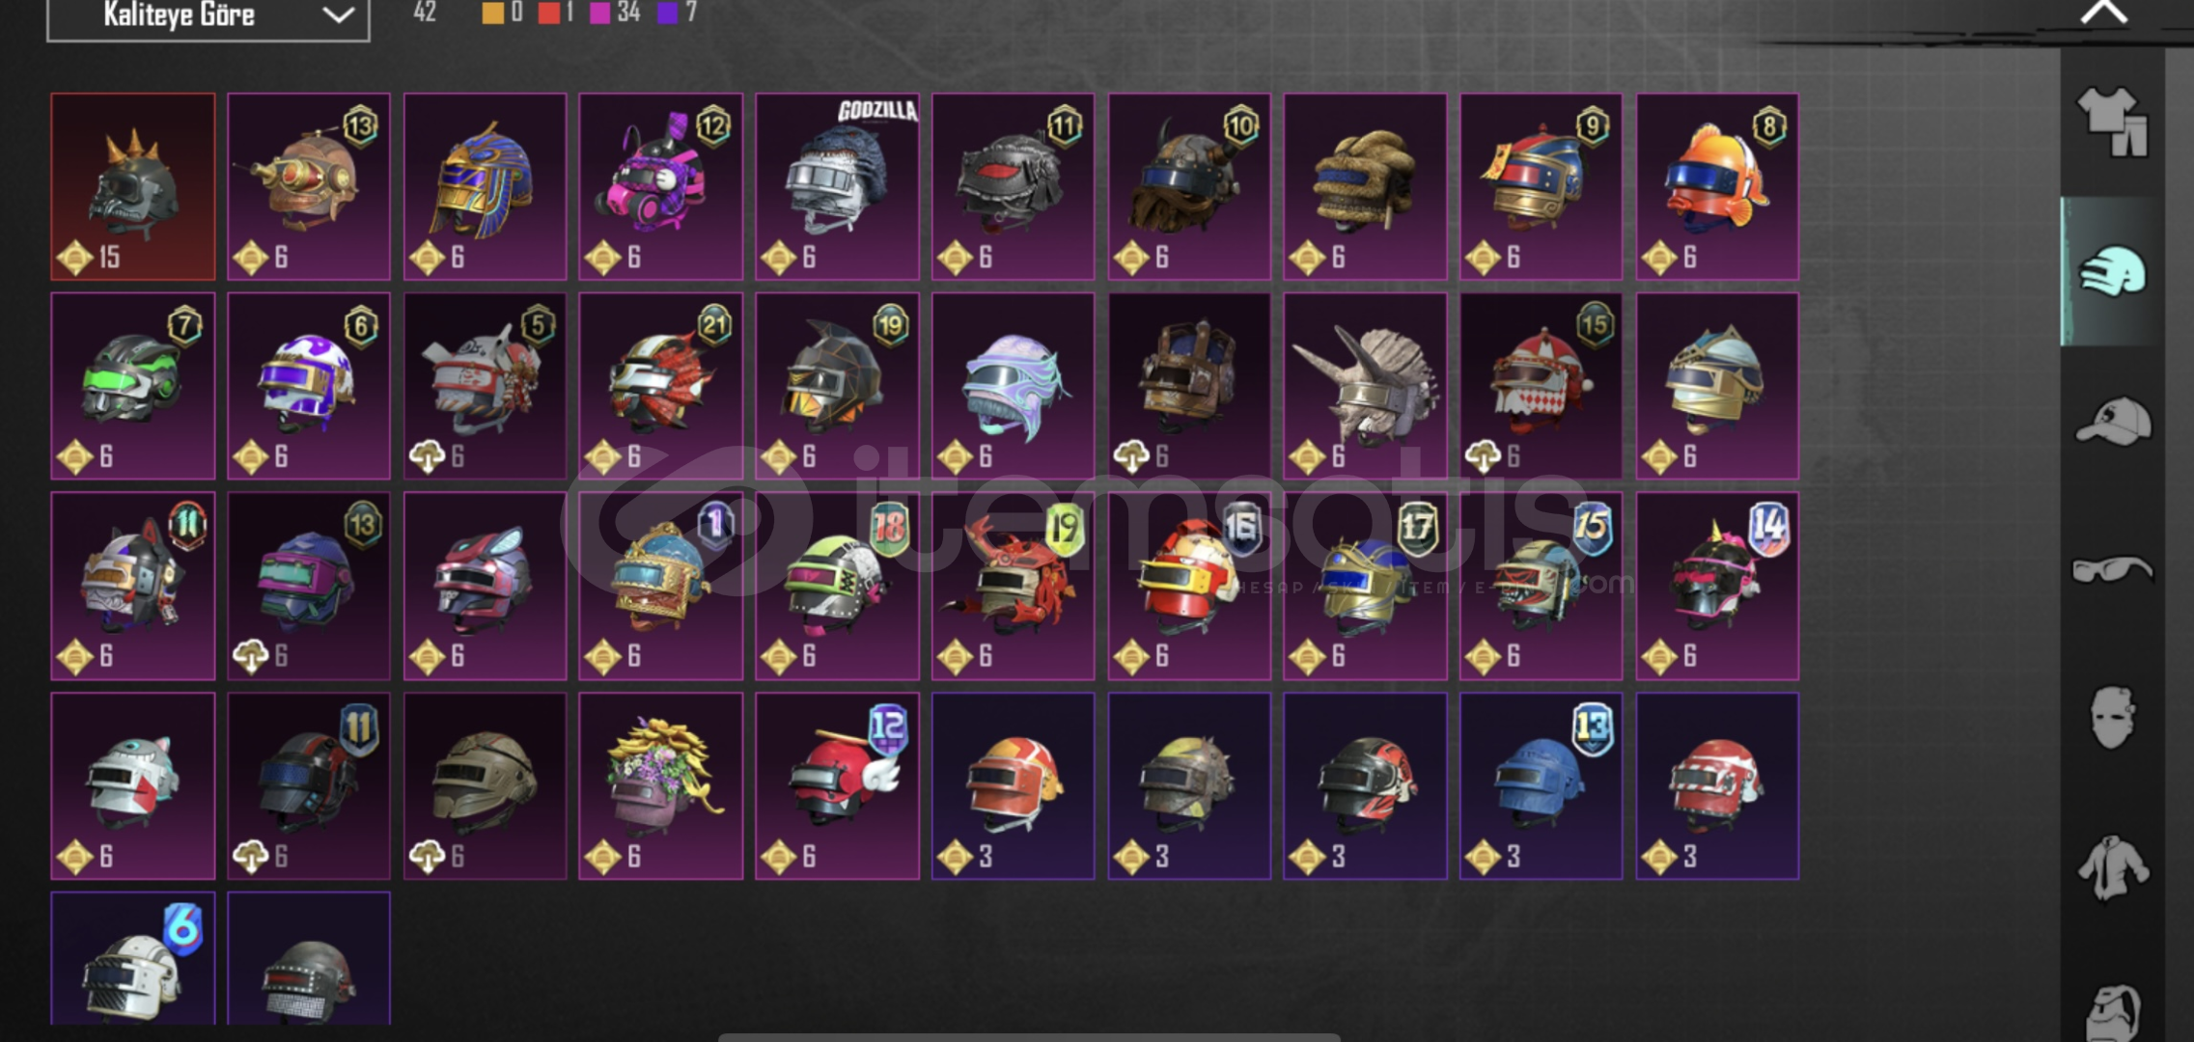Select the orange goldfish helmet numbered 8
This screenshot has width=2194, height=1042.
[x=1717, y=186]
